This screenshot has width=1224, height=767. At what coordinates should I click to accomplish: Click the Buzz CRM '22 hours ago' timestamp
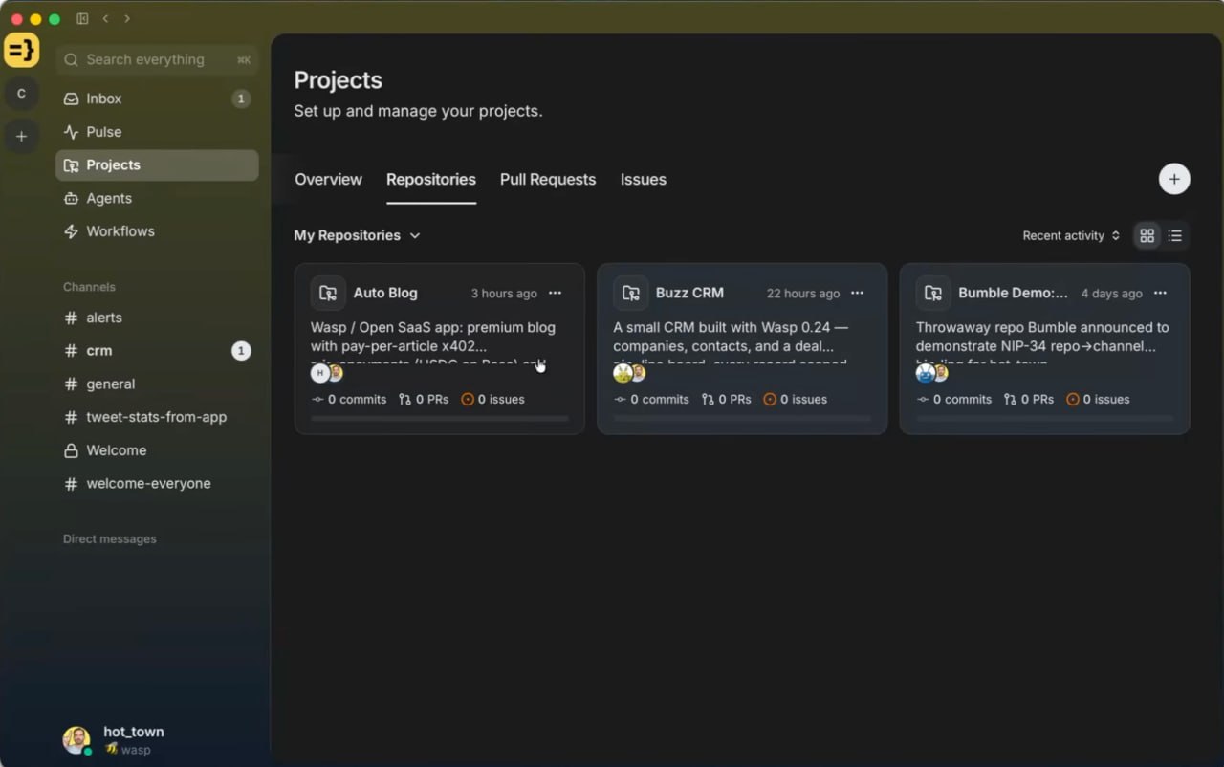[803, 294]
